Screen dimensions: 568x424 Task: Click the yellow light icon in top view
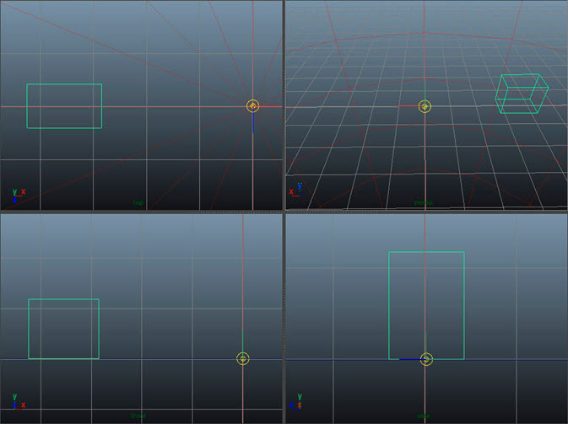coord(253,106)
